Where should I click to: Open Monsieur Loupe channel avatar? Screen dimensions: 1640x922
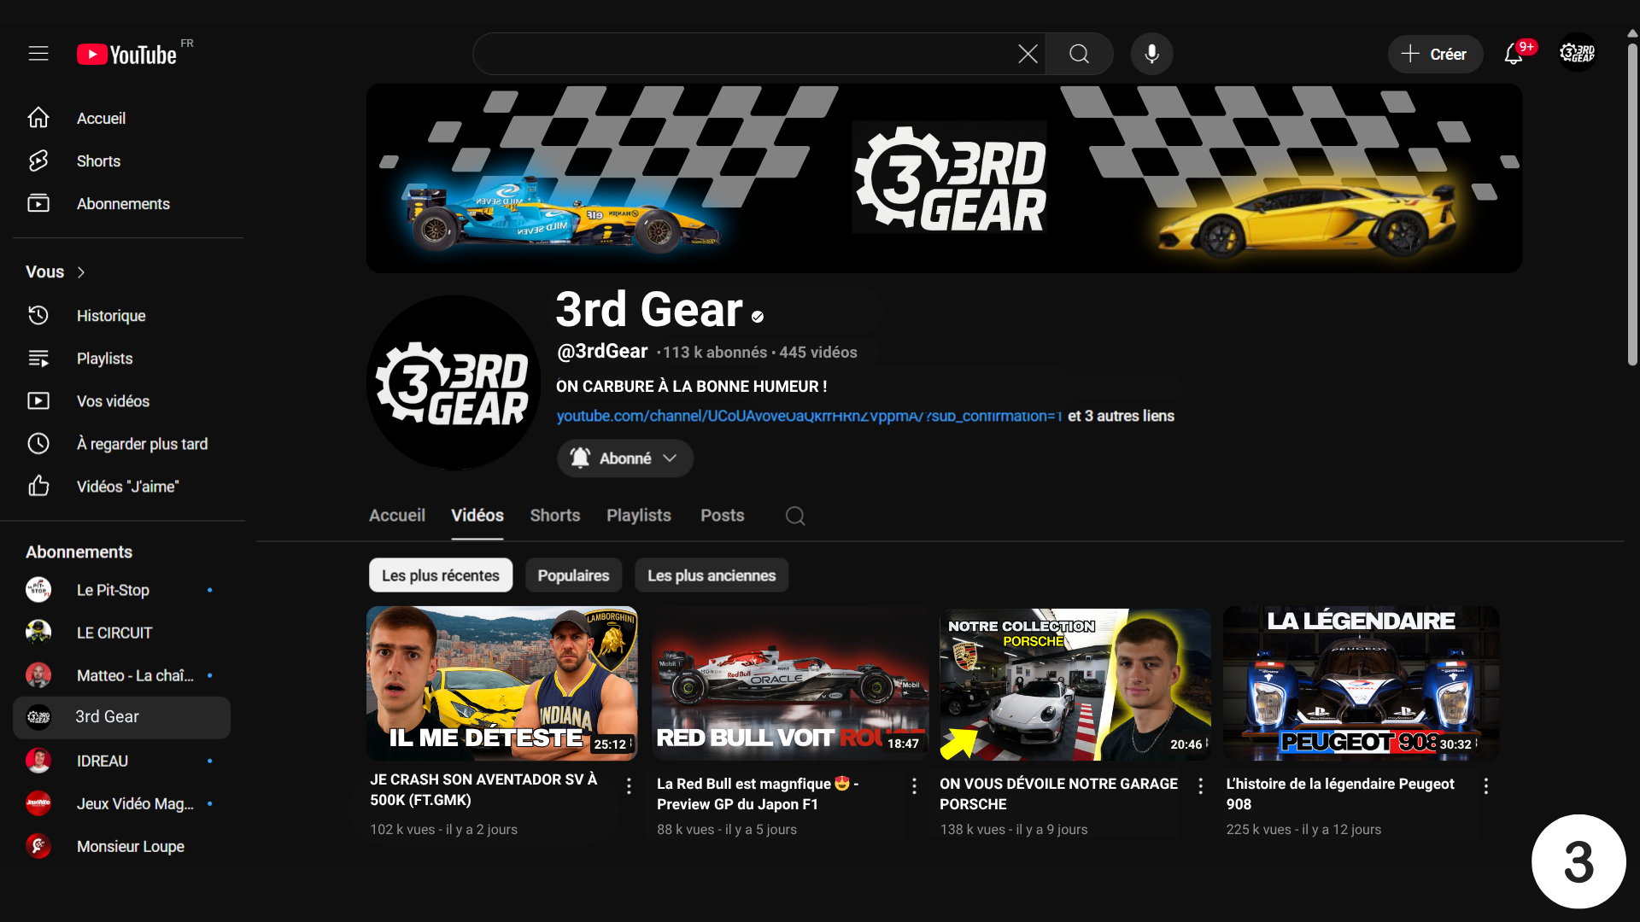tap(38, 846)
